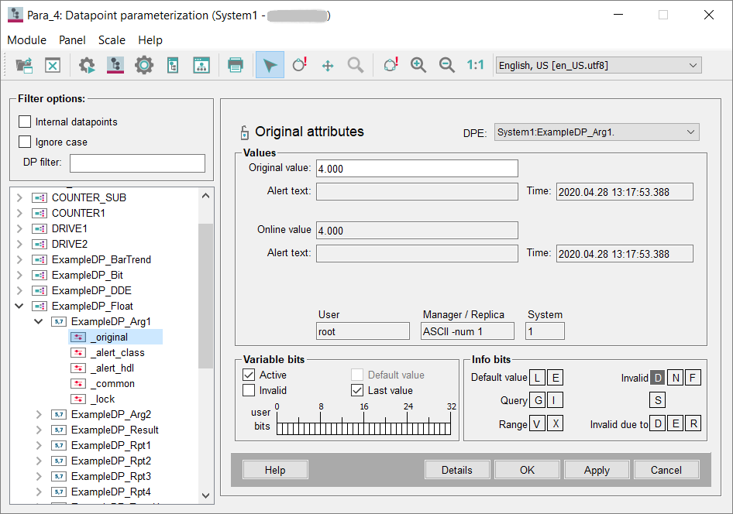
Task: Click the zoom in magnifier icon
Action: (418, 65)
